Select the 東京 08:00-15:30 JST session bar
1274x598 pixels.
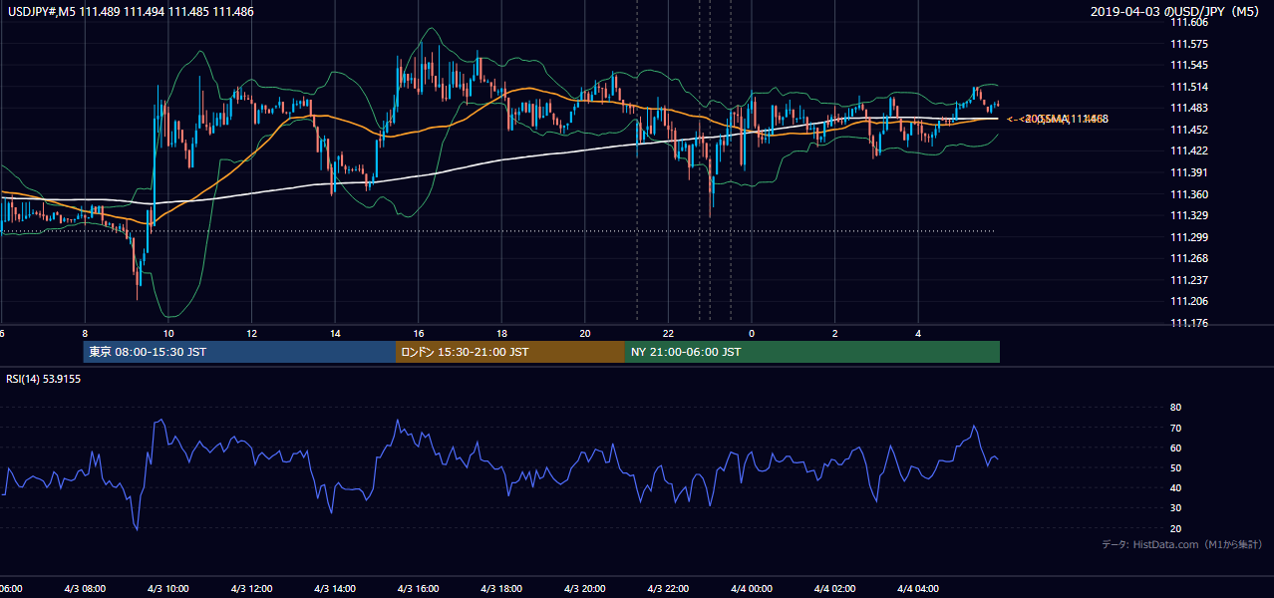[x=239, y=352]
